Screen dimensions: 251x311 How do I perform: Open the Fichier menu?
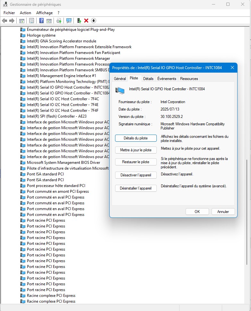point(9,13)
